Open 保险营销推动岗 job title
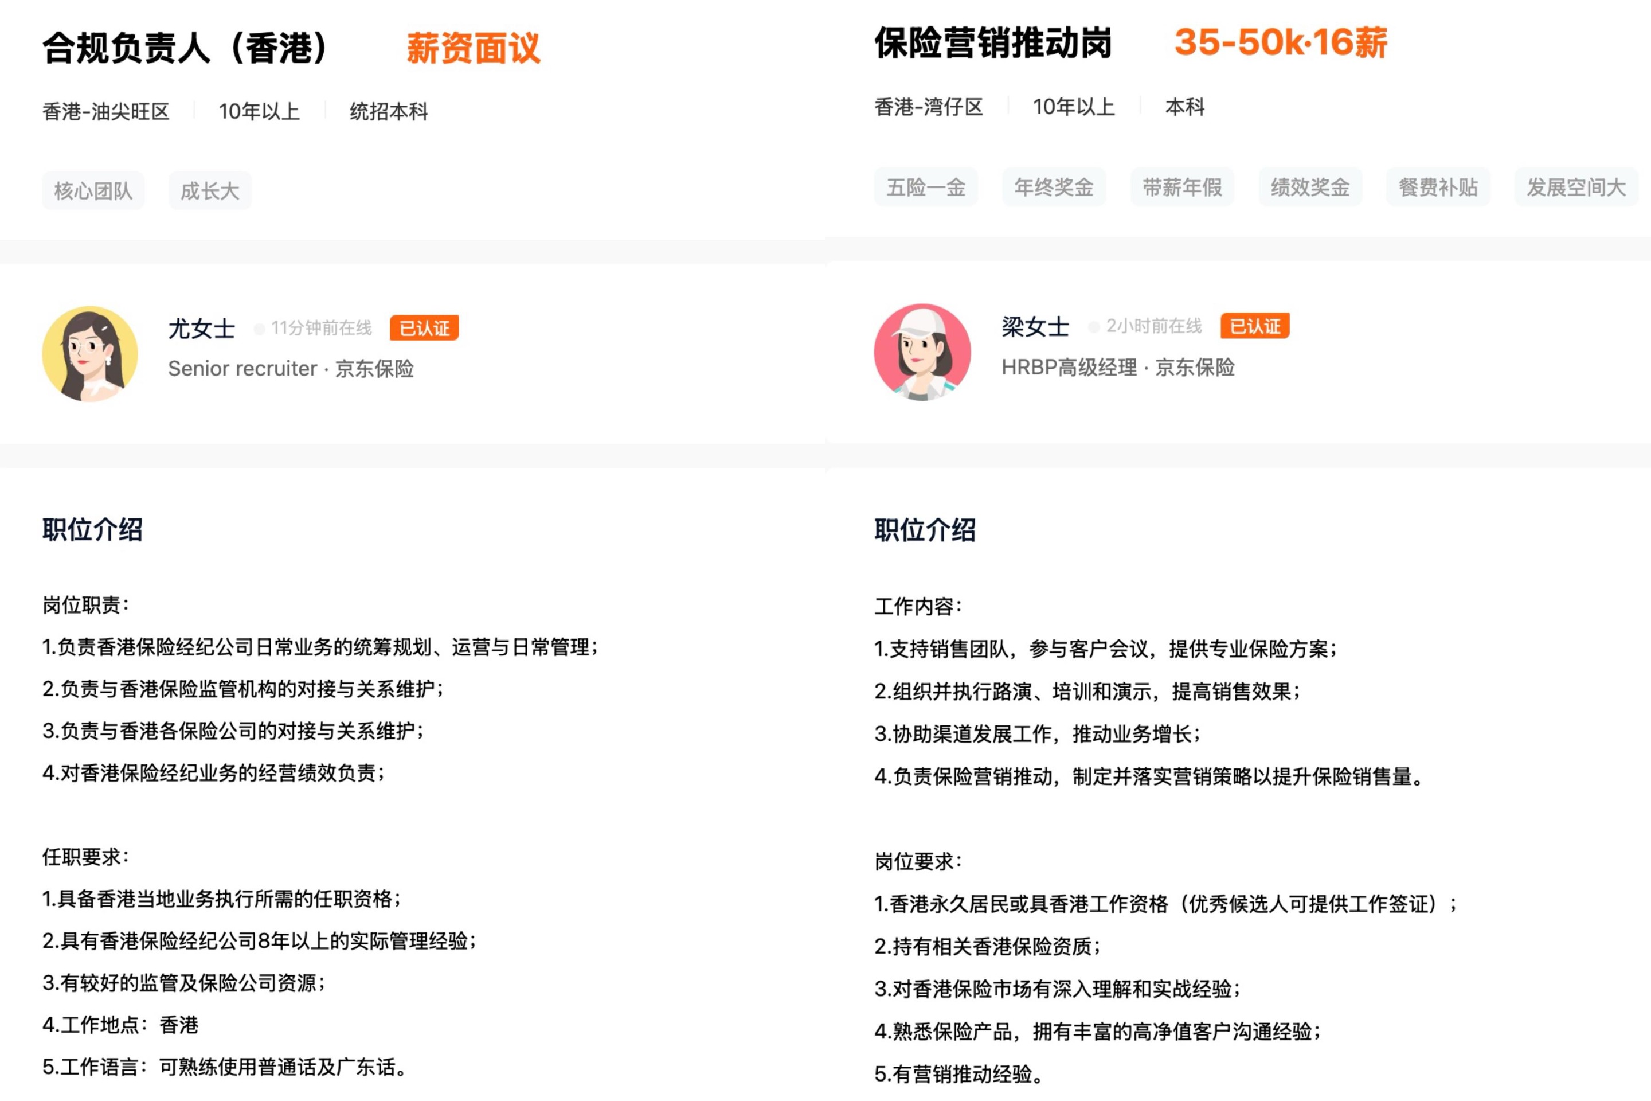This screenshot has height=1101, width=1651. (992, 44)
